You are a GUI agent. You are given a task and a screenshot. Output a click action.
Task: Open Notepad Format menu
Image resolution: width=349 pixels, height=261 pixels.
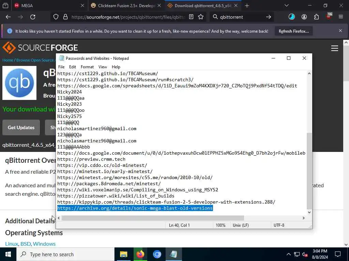coord(87,67)
